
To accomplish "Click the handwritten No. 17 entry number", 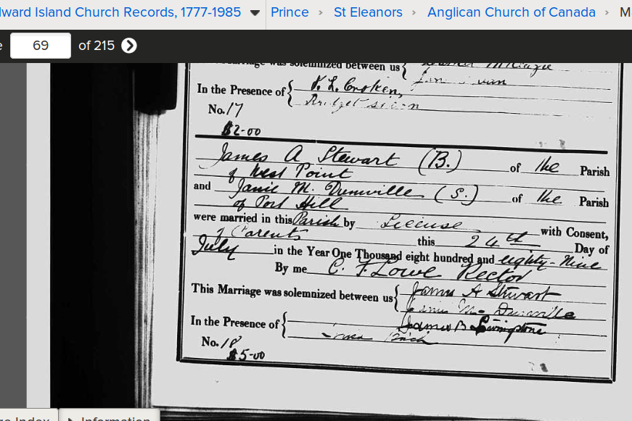I will click(x=226, y=110).
